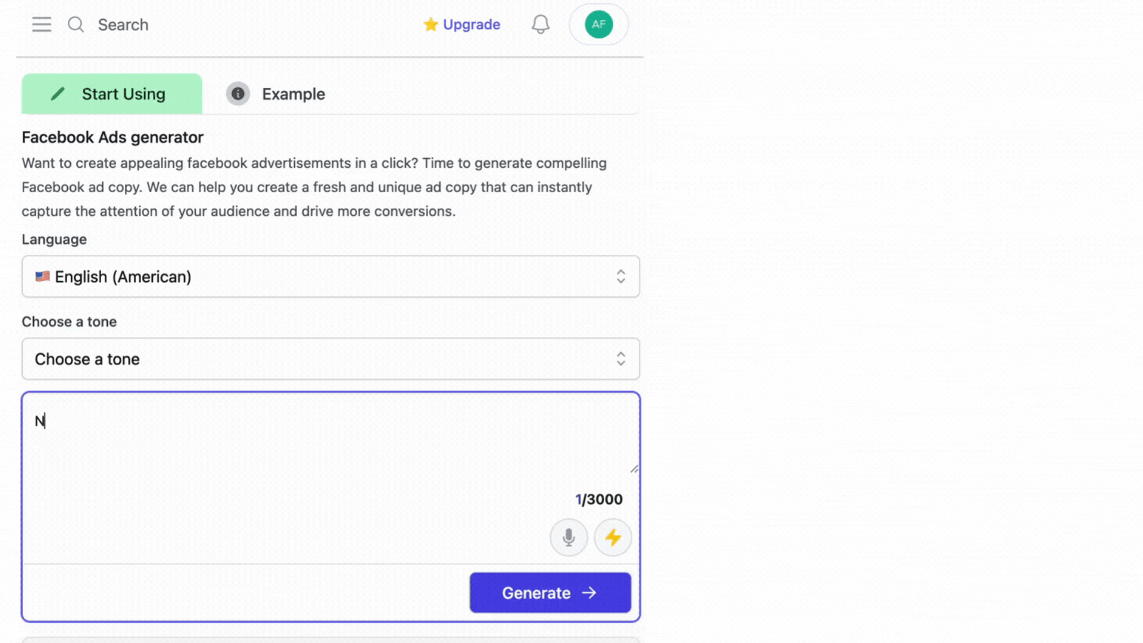Viewport: 1143px width, 643px height.
Task: Open the Choose a tone dropdown
Action: 330,358
